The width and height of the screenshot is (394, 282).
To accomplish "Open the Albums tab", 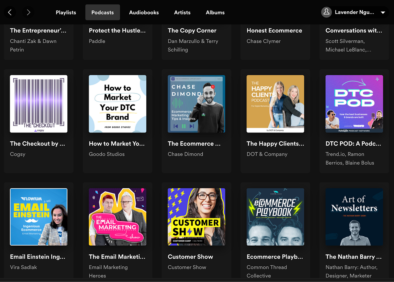I will 215,12.
